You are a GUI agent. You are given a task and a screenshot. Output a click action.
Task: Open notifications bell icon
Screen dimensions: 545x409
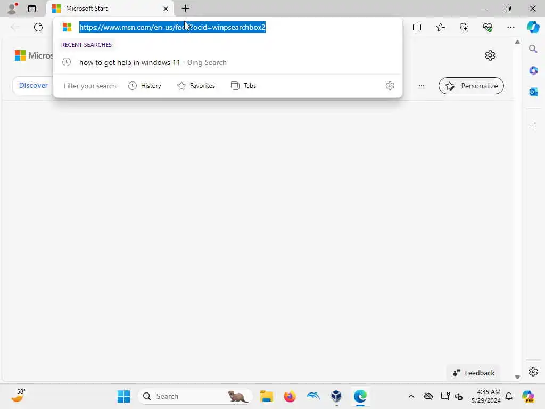[509, 396]
